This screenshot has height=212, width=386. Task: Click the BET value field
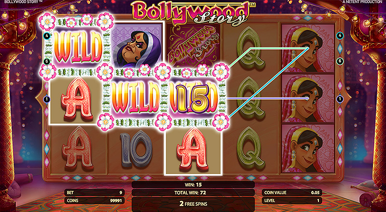pyautogui.click(x=94, y=193)
